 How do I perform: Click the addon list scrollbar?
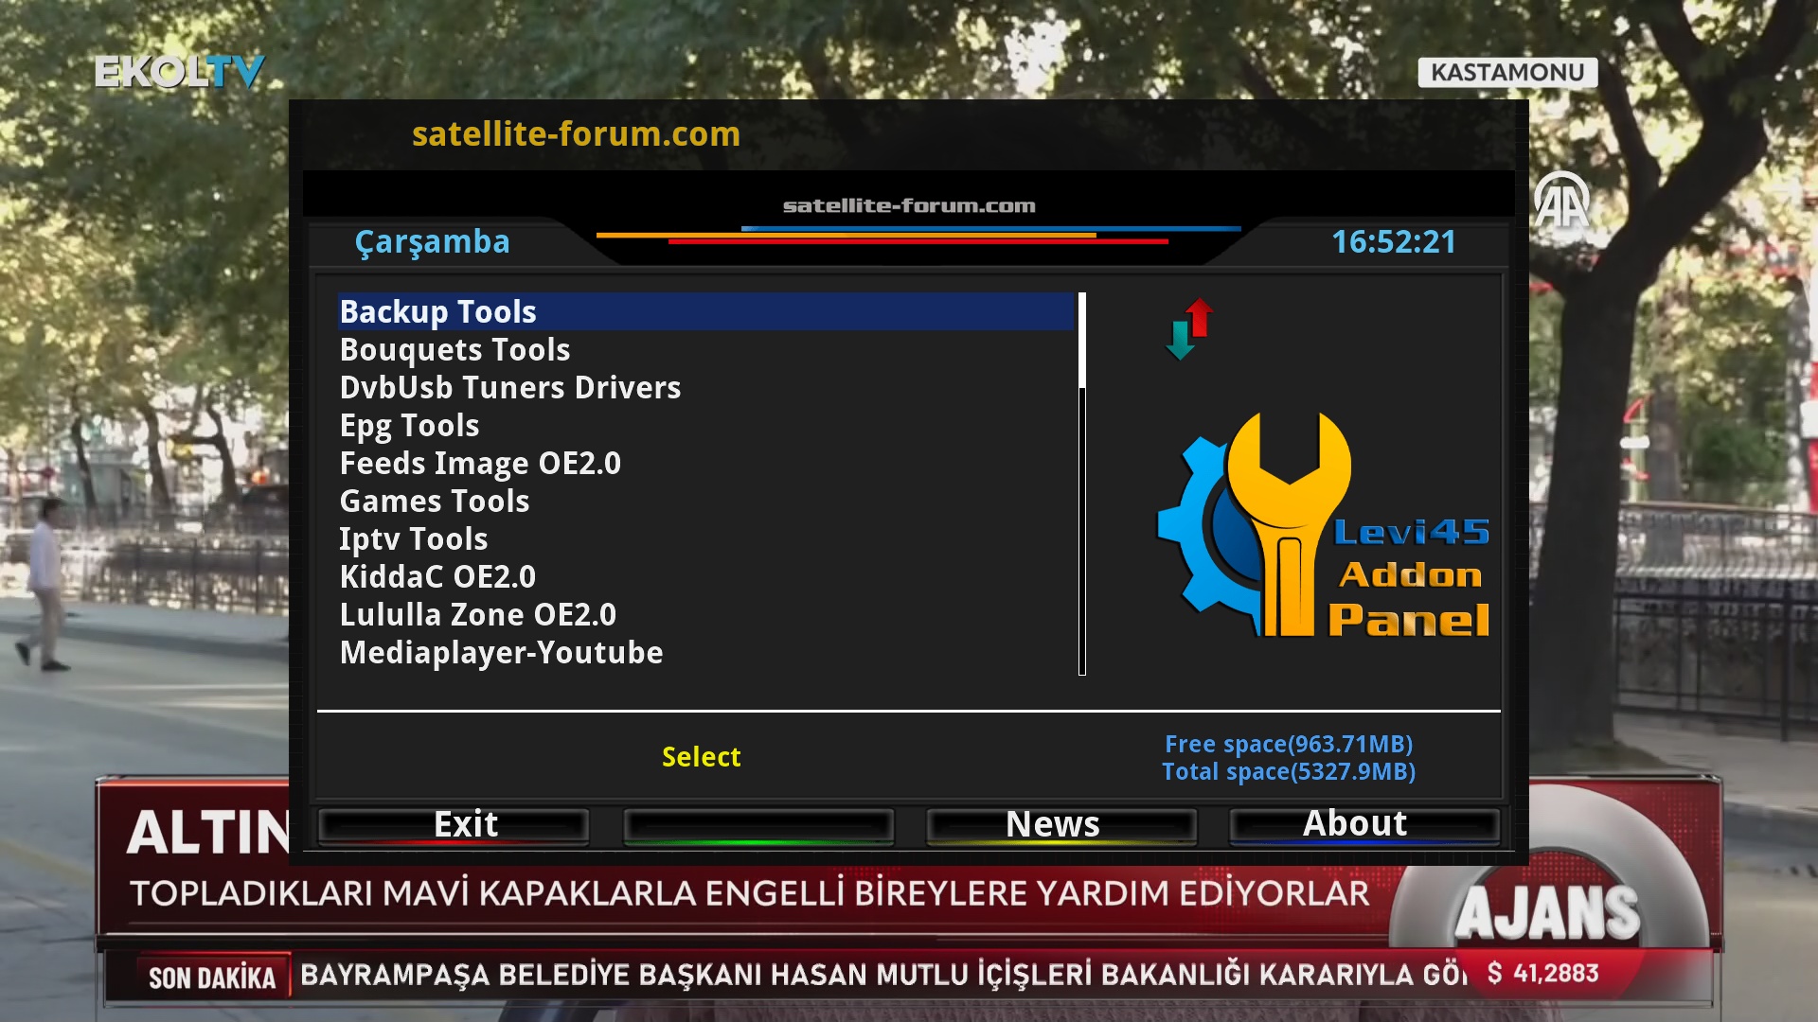click(1082, 484)
